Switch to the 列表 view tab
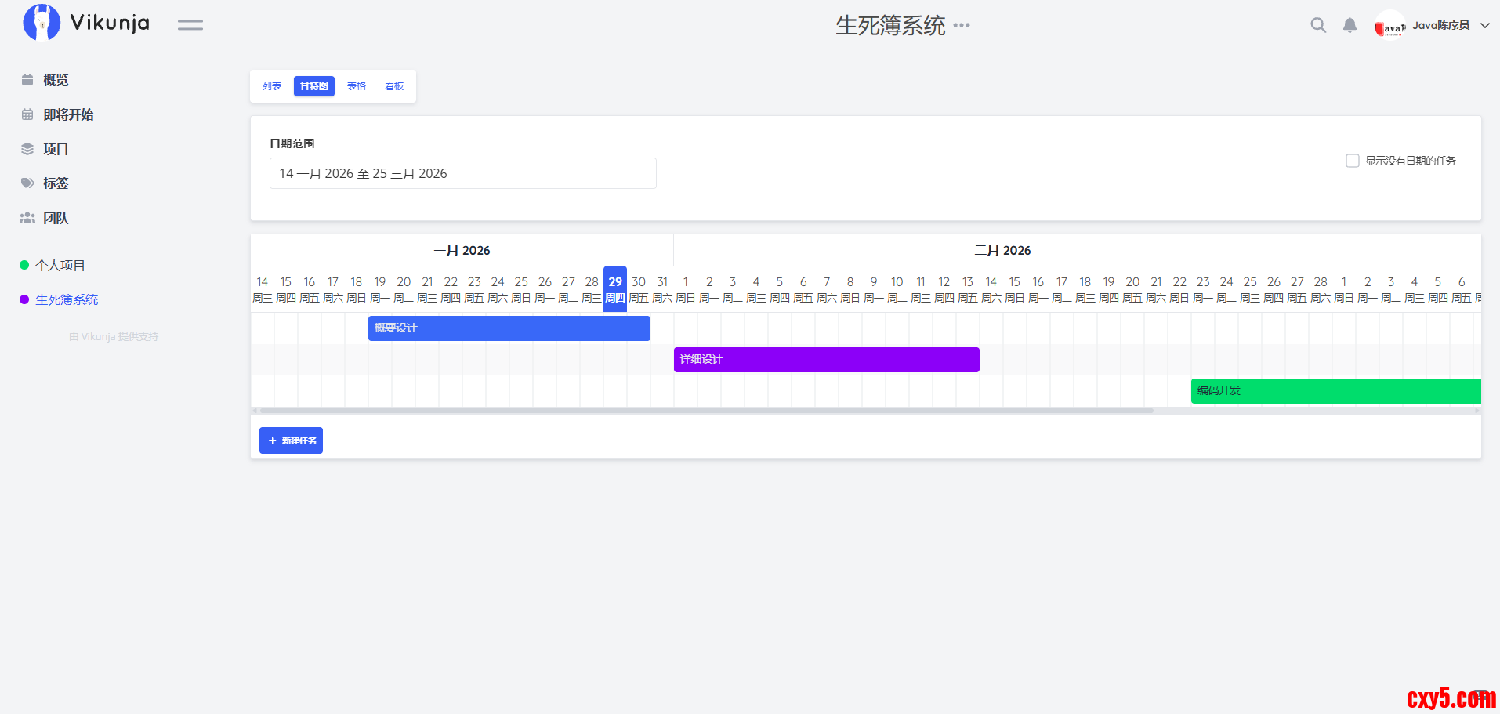The height and width of the screenshot is (714, 1500). coord(272,86)
